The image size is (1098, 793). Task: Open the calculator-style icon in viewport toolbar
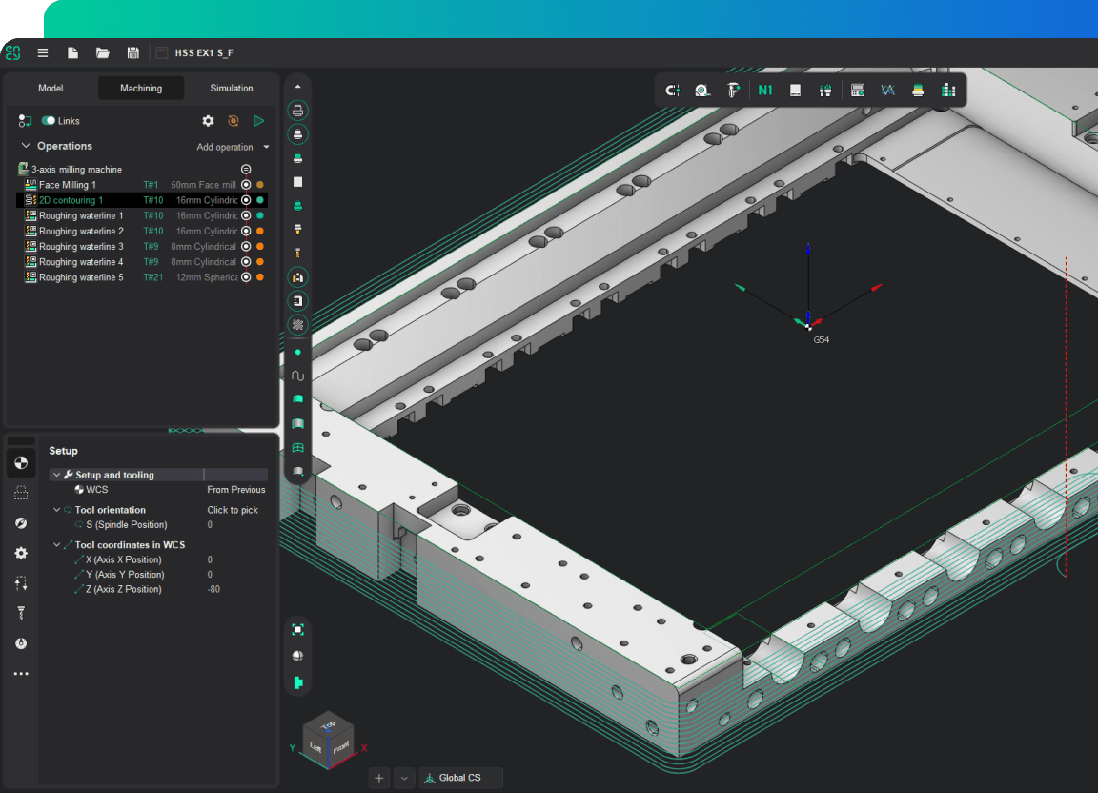click(x=858, y=91)
